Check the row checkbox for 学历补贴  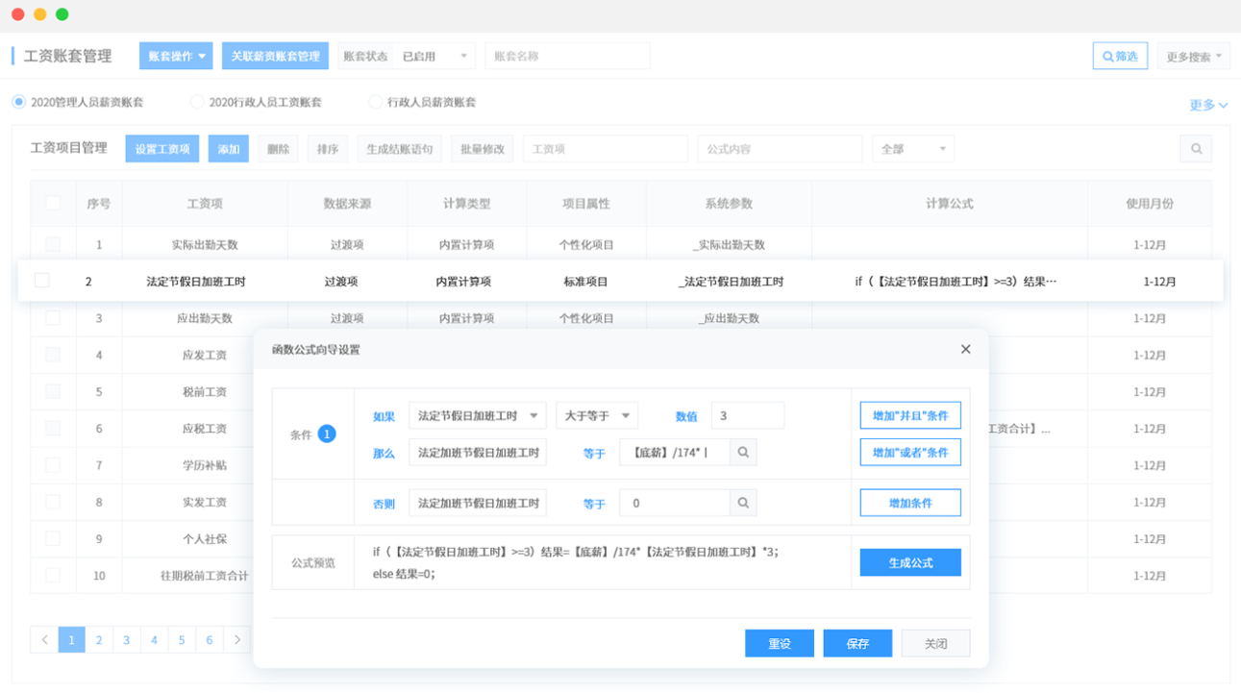[x=53, y=465]
